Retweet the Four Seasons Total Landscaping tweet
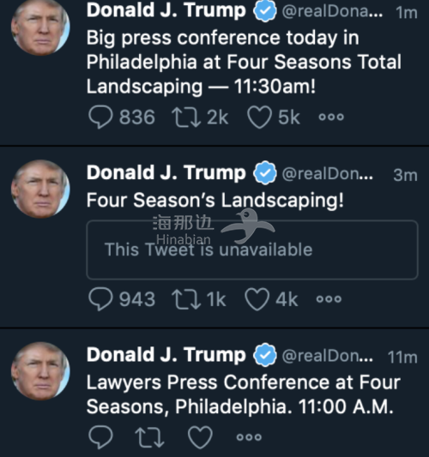 [x=186, y=117]
